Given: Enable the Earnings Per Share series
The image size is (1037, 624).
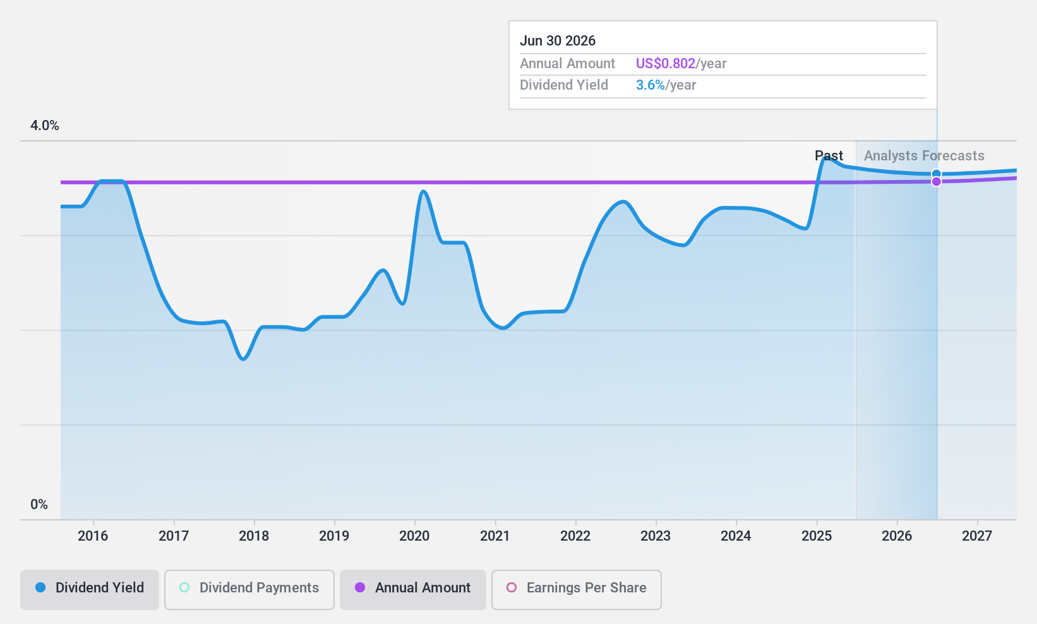Looking at the screenshot, I should click(576, 590).
